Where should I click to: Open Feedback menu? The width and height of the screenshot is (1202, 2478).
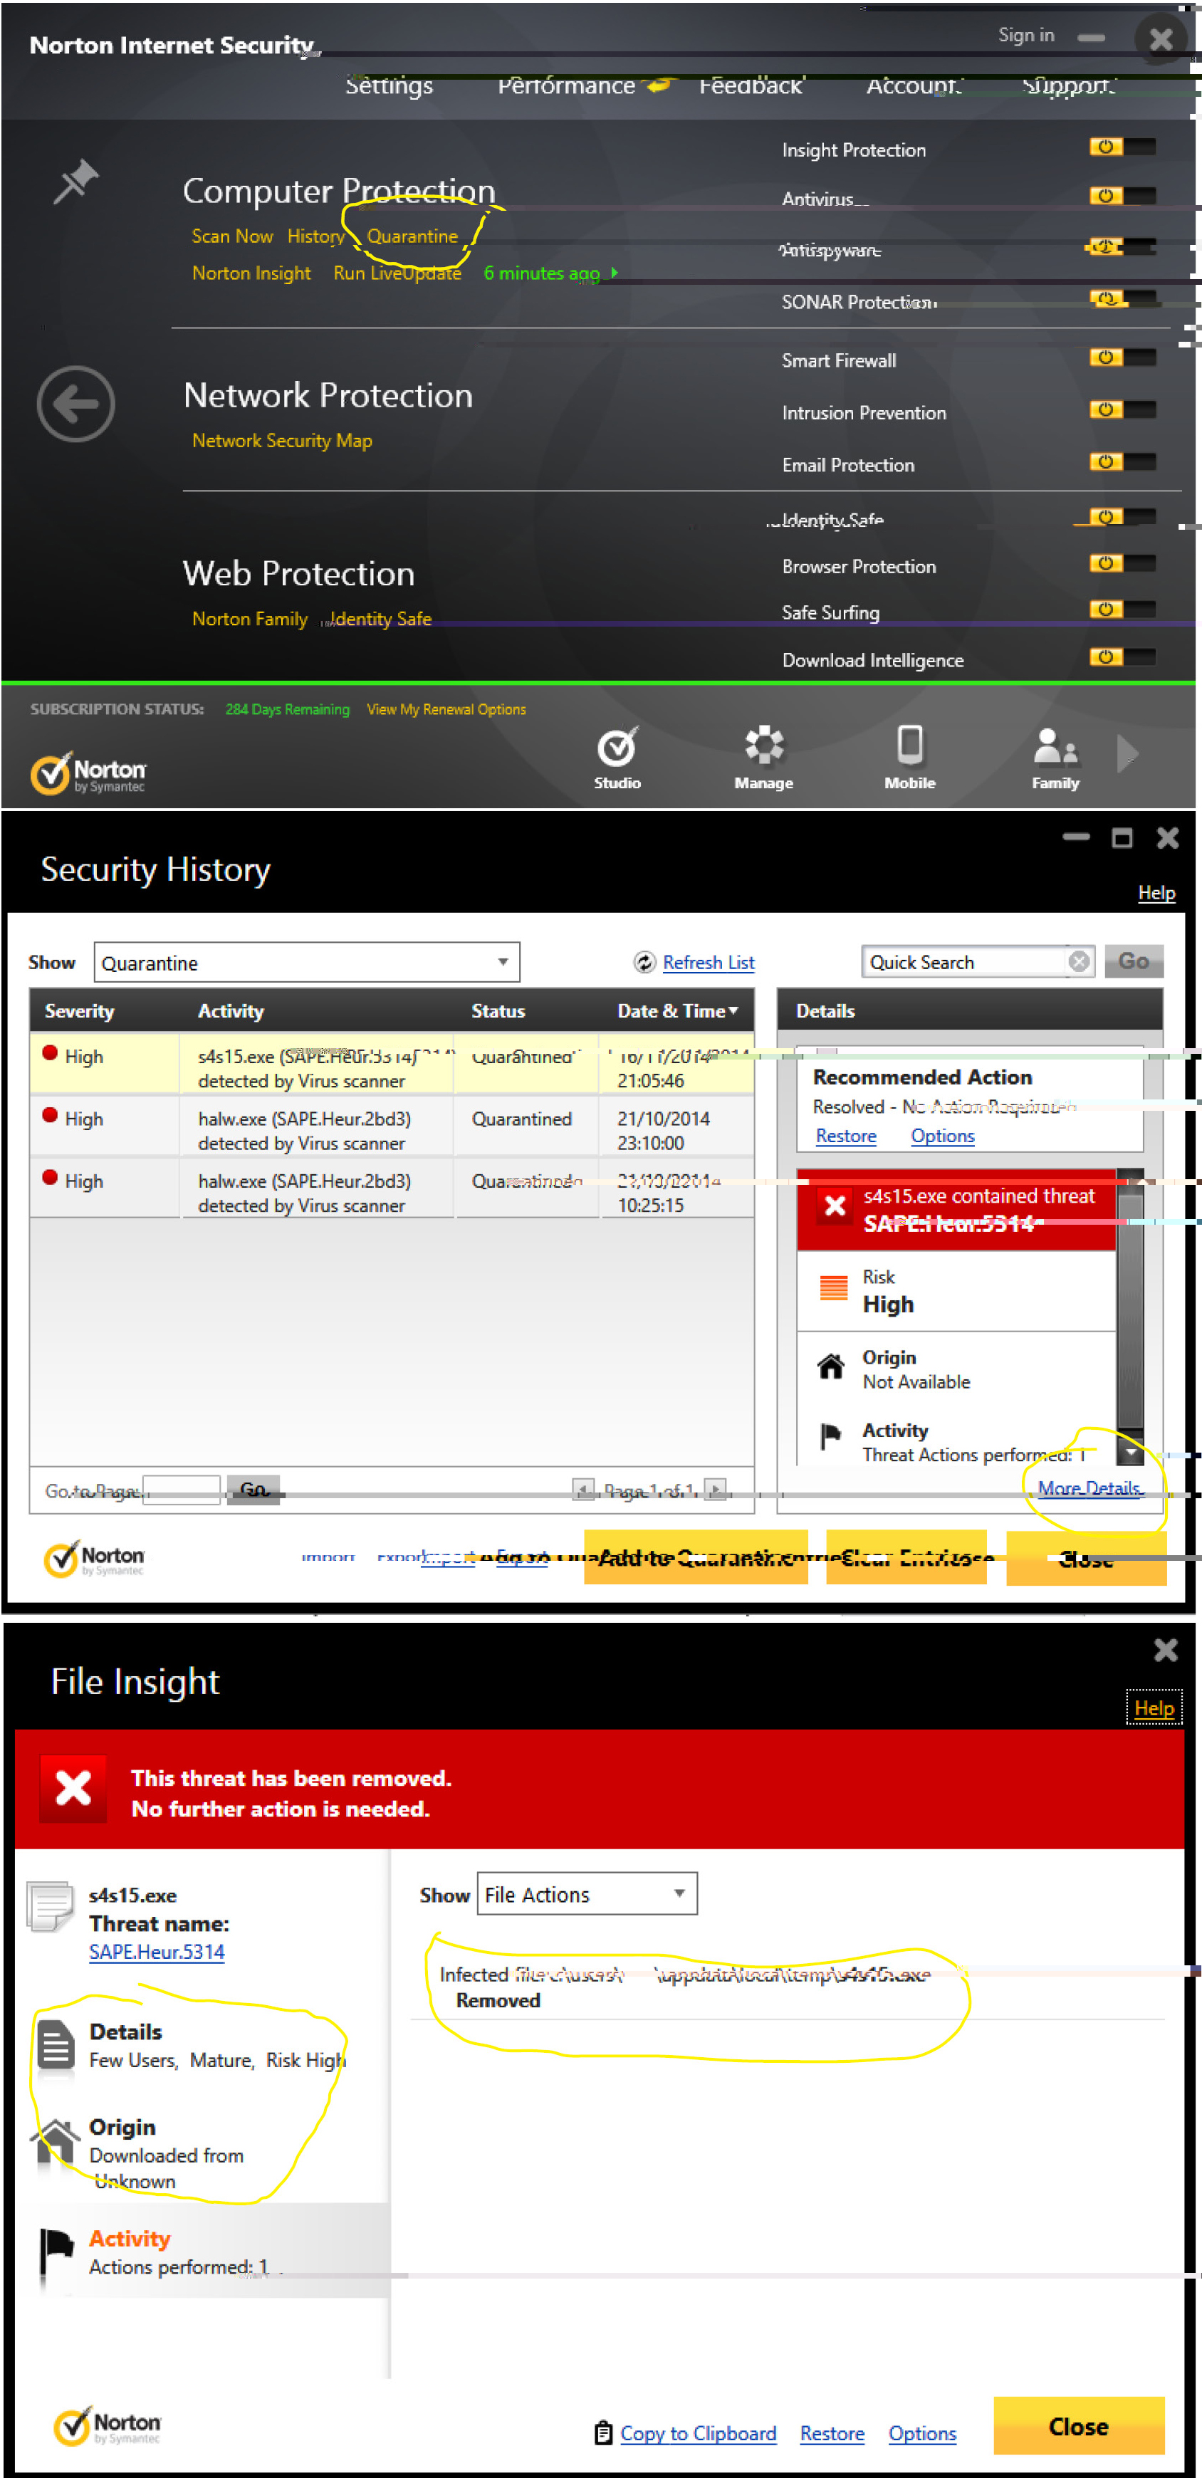(751, 85)
